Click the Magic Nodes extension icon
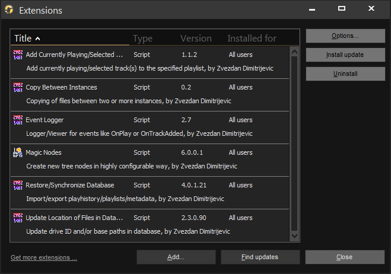The height and width of the screenshot is (274, 391). (x=17, y=152)
